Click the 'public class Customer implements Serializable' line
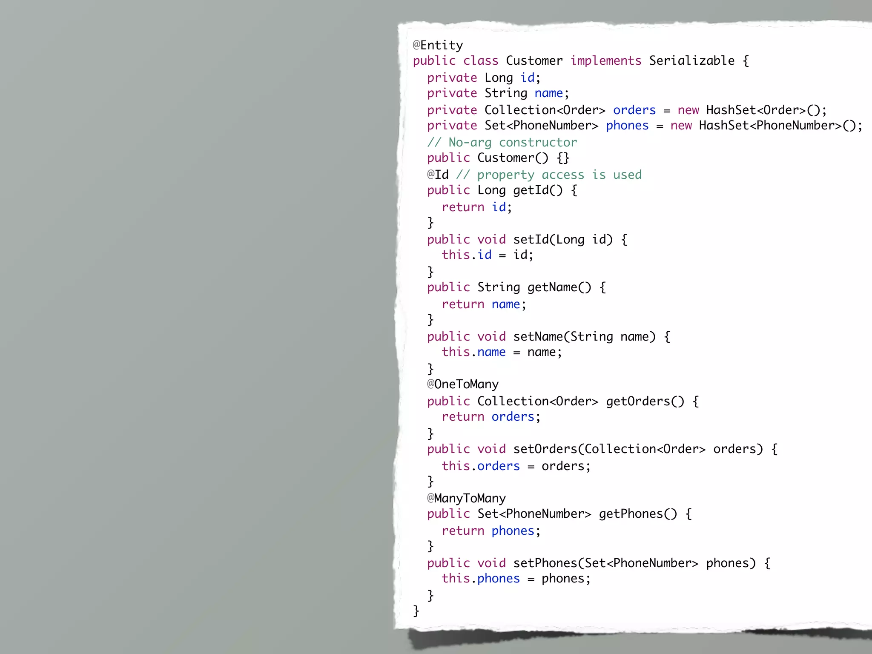 click(x=581, y=60)
